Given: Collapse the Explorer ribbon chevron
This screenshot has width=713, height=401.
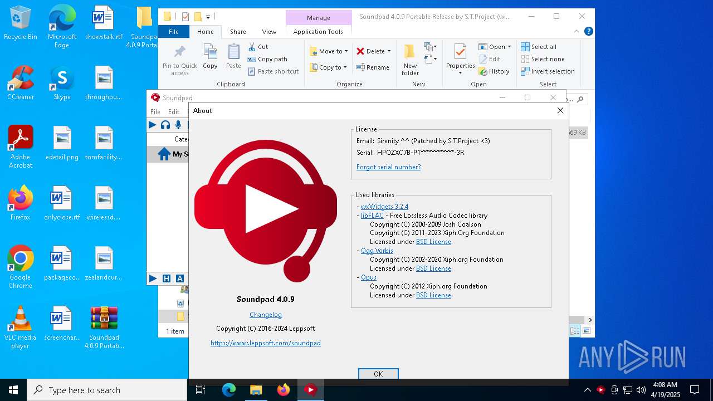Looking at the screenshot, I should [577, 32].
